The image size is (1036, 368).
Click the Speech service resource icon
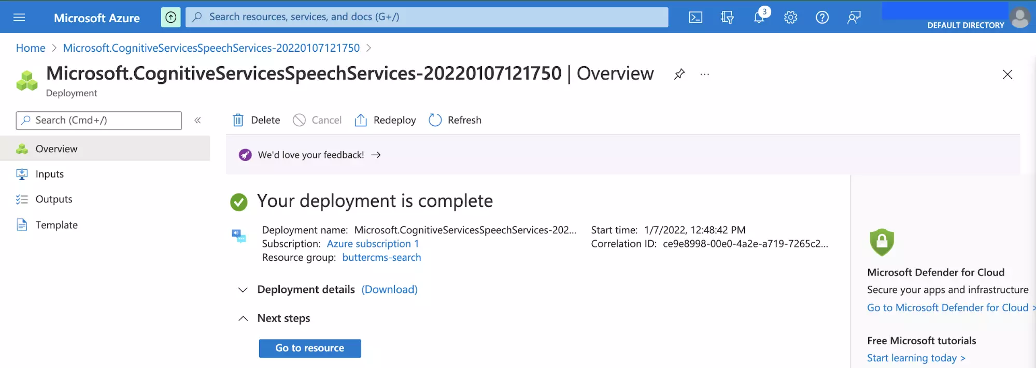click(239, 236)
